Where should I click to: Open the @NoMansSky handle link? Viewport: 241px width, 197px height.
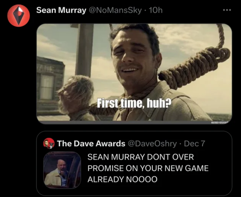114,10
